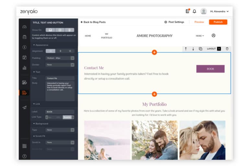Viewport: 249px width, 166px height.
Task: Toggle Show On tablet device
Action: pyautogui.click(x=60, y=30)
